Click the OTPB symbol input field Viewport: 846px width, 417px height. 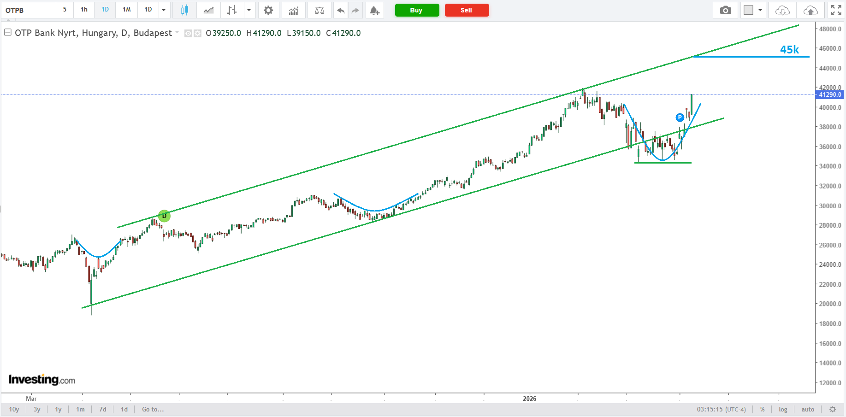click(x=29, y=10)
